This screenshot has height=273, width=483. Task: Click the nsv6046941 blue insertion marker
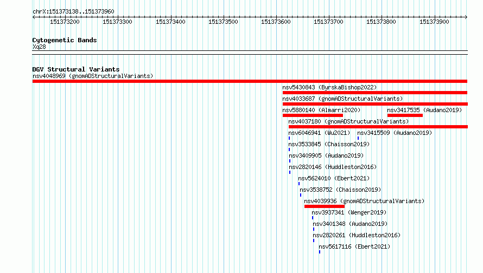click(289, 138)
